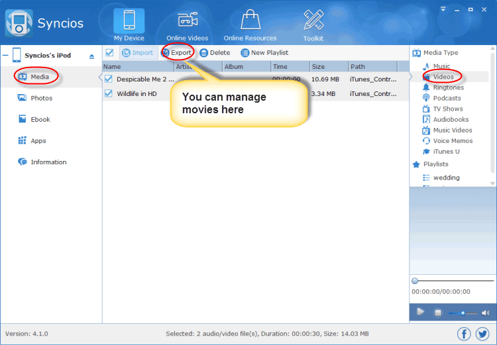
Task: Click the Media Type header icon
Action: click(417, 52)
